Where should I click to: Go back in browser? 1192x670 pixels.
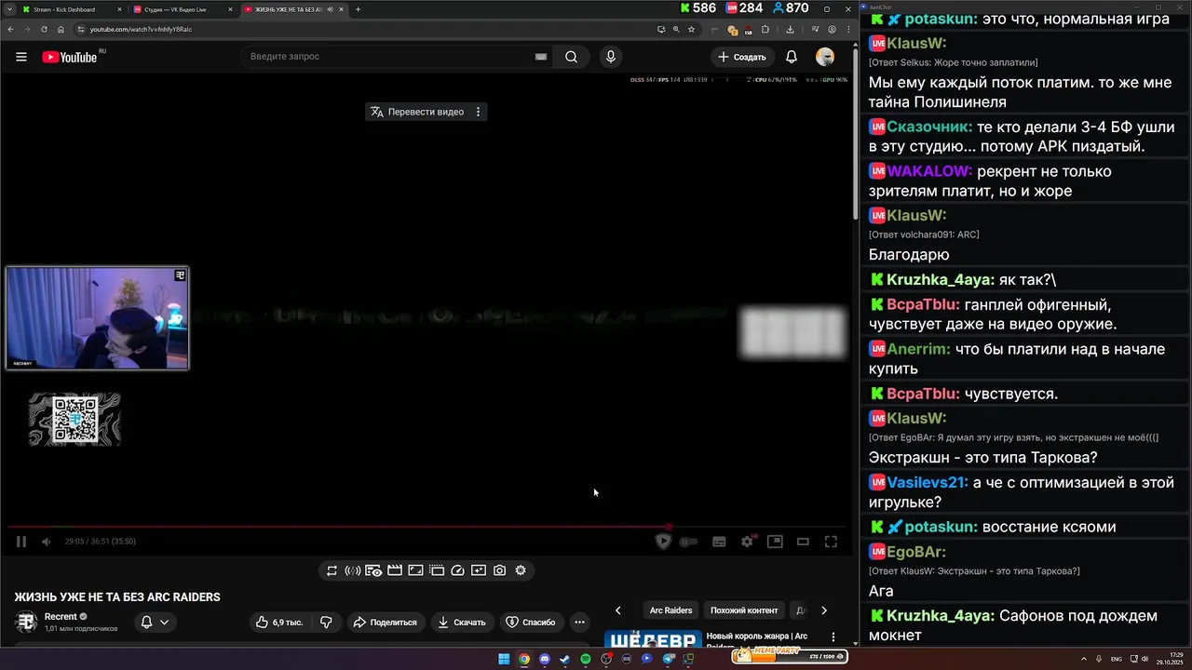point(9,29)
